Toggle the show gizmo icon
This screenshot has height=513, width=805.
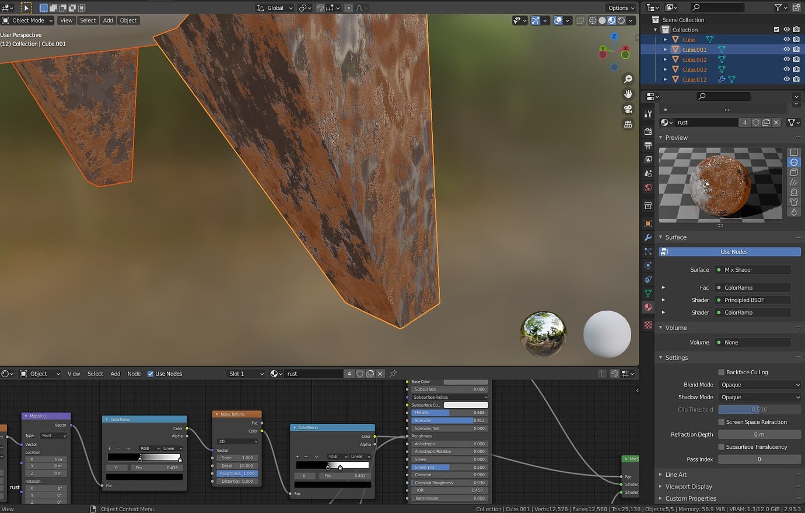[x=535, y=20]
